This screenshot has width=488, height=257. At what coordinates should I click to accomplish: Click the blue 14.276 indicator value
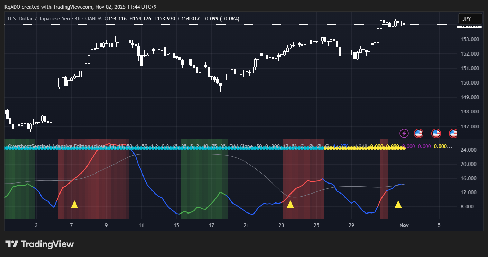pyautogui.click(x=340, y=146)
